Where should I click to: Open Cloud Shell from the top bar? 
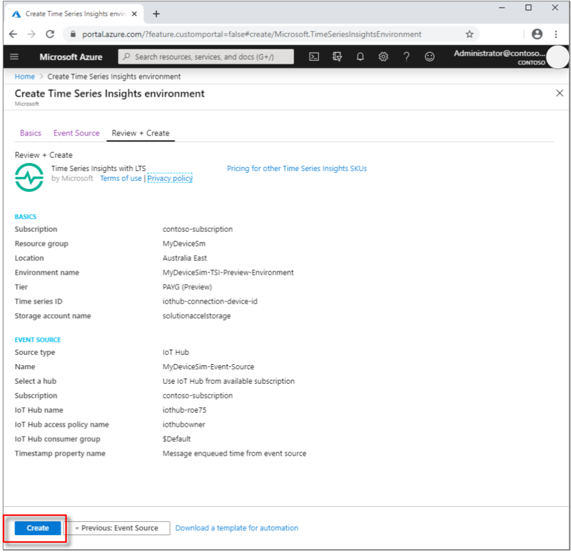coord(314,57)
